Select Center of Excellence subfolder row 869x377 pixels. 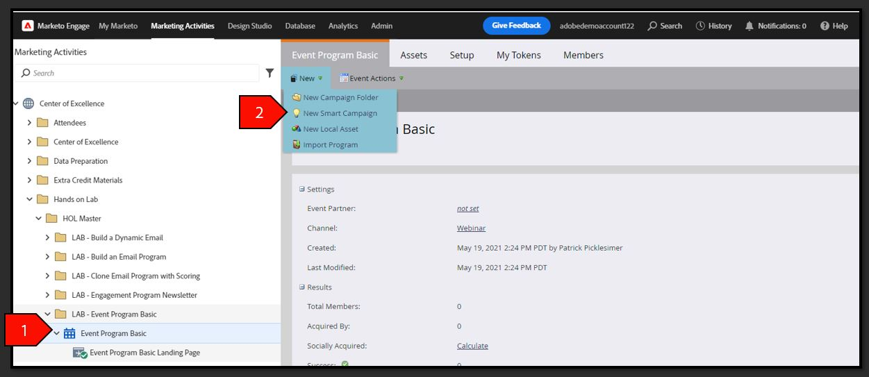click(147, 142)
